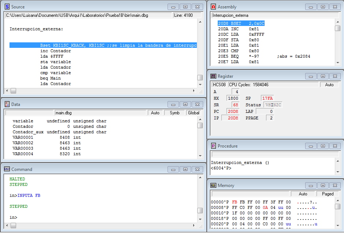Toggle Global scope in Data window
344x233 pixels.
tap(194, 113)
